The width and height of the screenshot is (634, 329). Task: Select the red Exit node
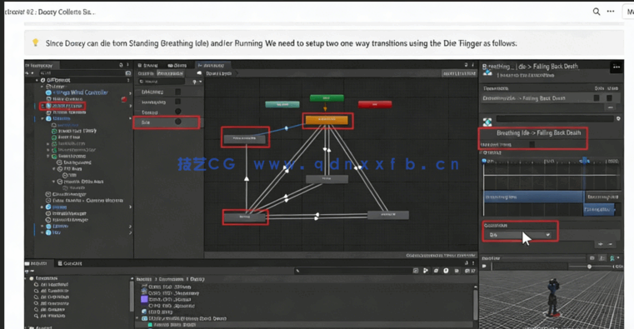pos(375,104)
